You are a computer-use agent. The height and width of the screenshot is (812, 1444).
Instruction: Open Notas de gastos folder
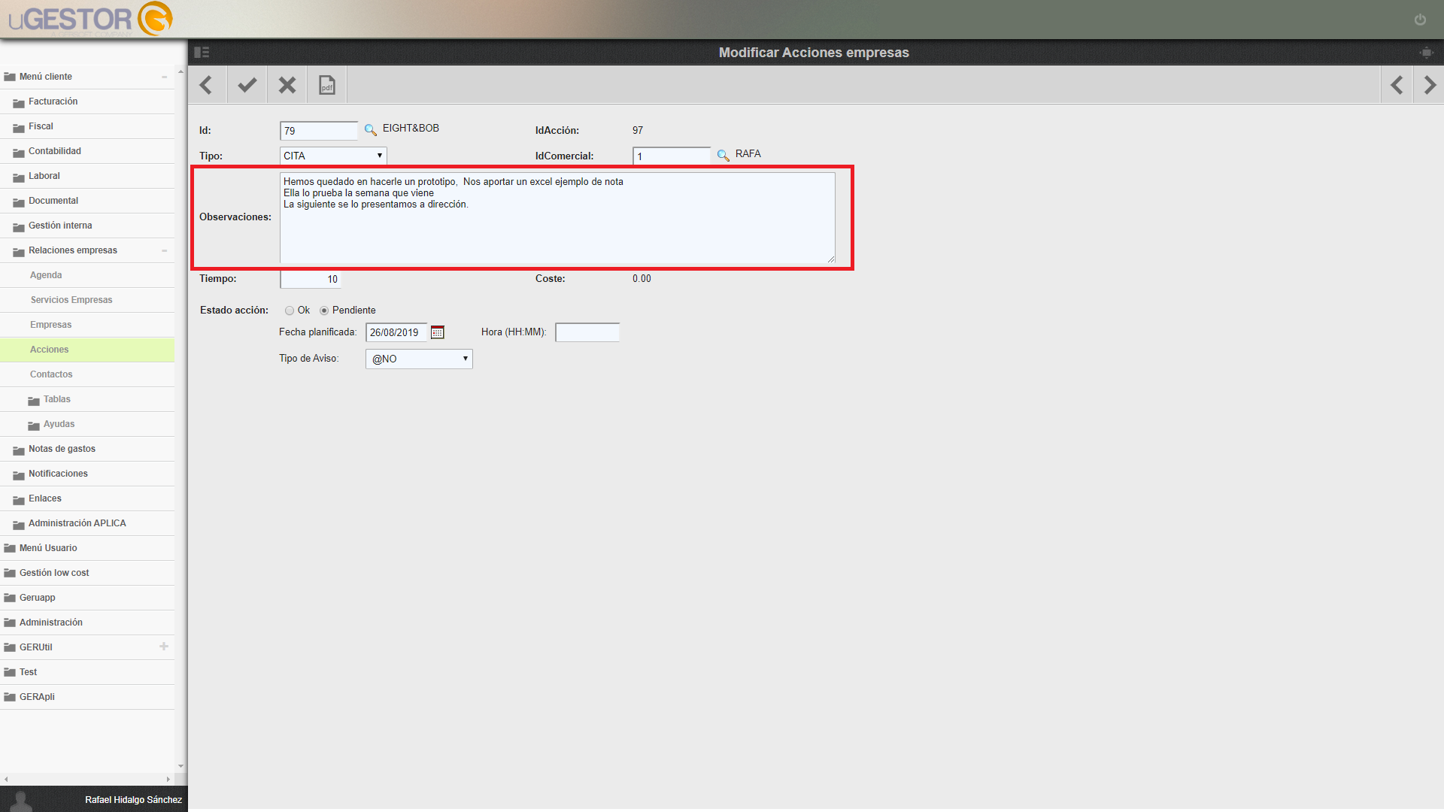[62, 449]
